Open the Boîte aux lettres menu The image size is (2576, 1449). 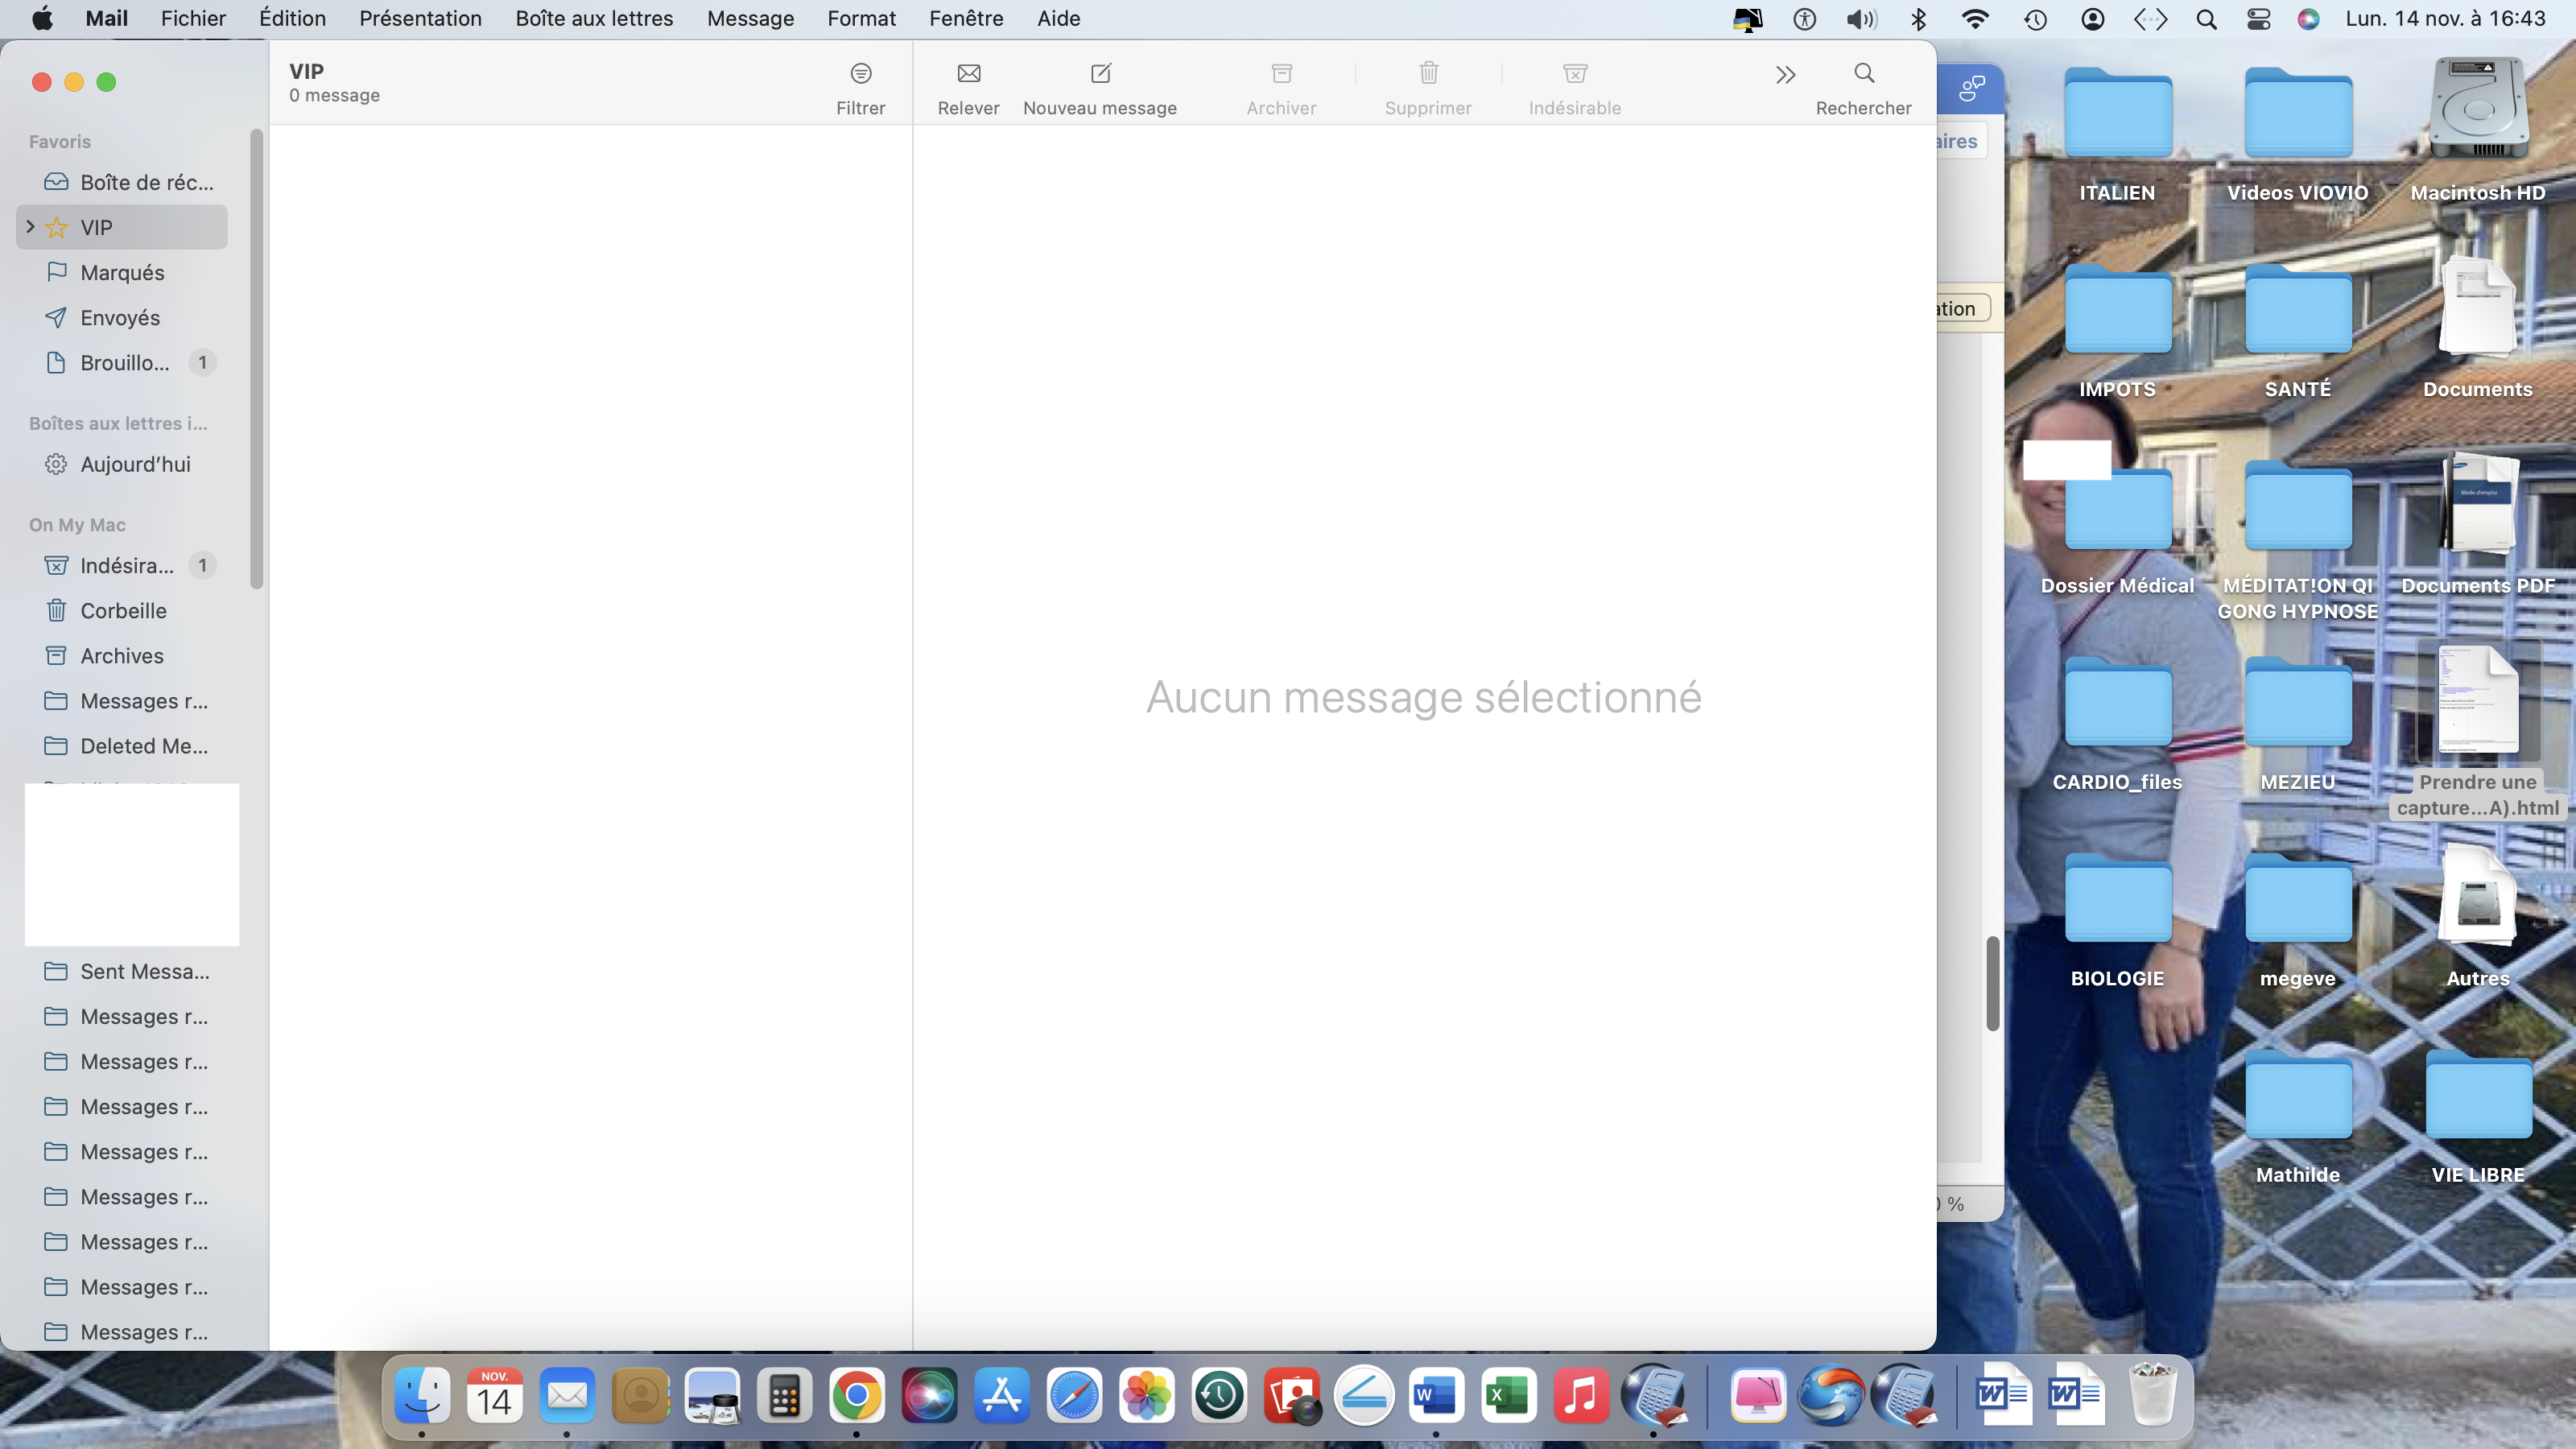point(594,19)
